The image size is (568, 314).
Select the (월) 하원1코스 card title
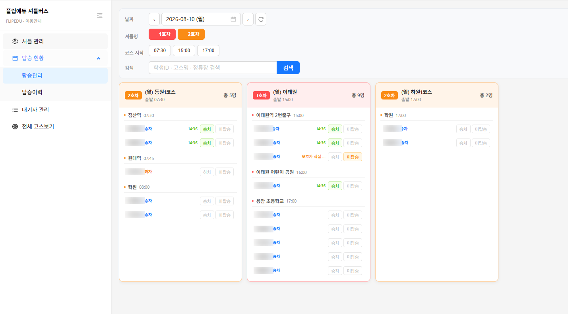(x=417, y=92)
